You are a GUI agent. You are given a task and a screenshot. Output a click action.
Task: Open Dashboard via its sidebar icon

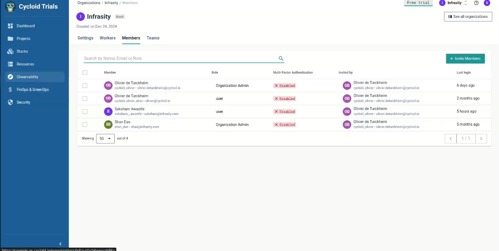point(10,26)
